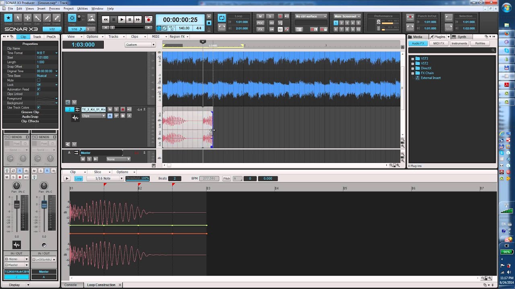Open the Custom track control dropdown
Viewport: 515px width, 289px height.
(x=140, y=45)
